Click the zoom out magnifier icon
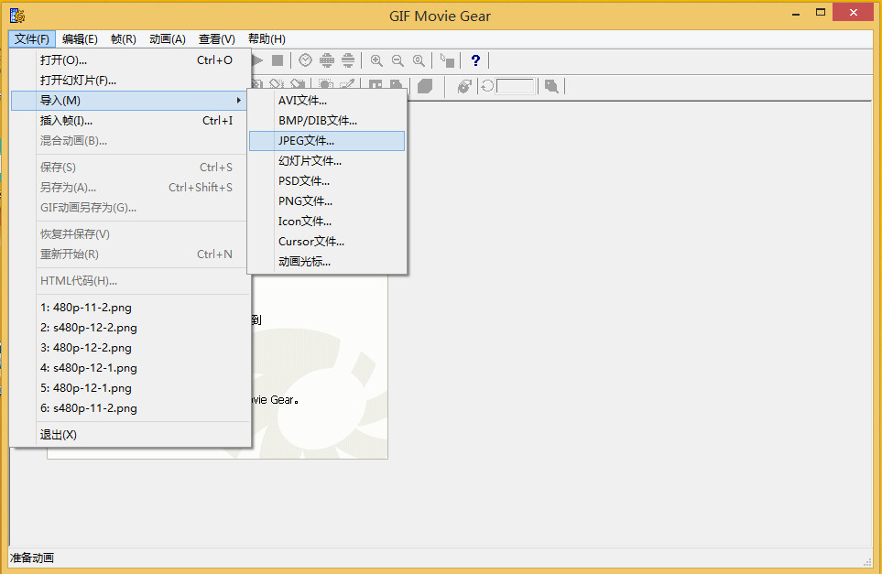This screenshot has height=574, width=882. coord(397,60)
